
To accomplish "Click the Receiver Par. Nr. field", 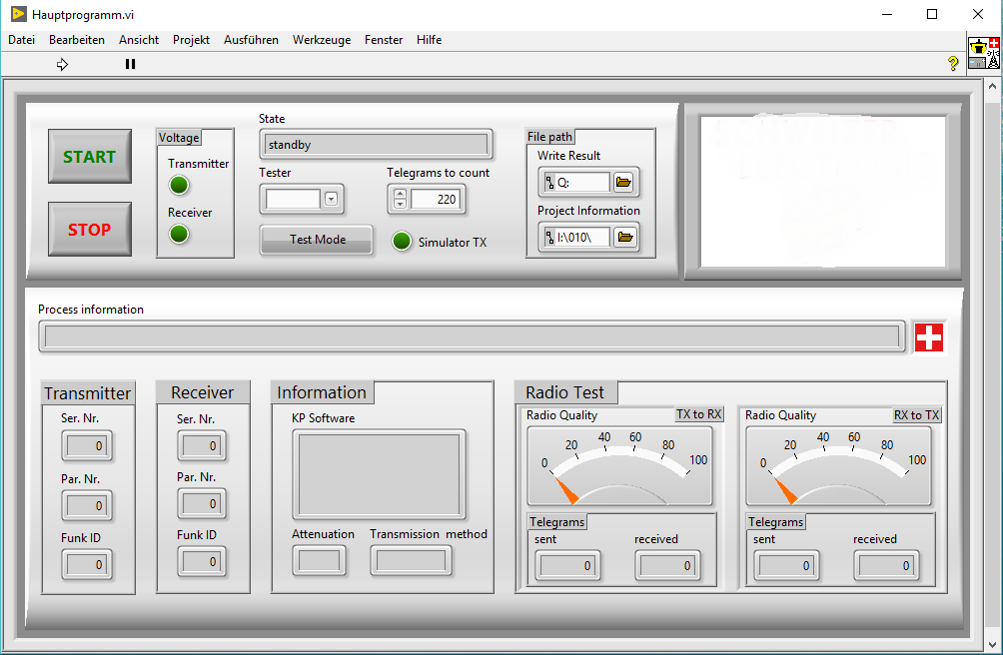I will pyautogui.click(x=202, y=503).
